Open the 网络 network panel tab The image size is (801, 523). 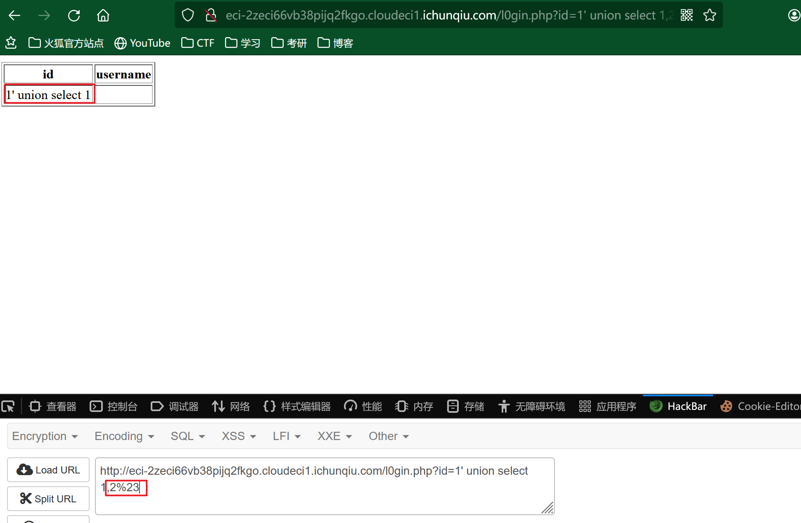(x=231, y=406)
